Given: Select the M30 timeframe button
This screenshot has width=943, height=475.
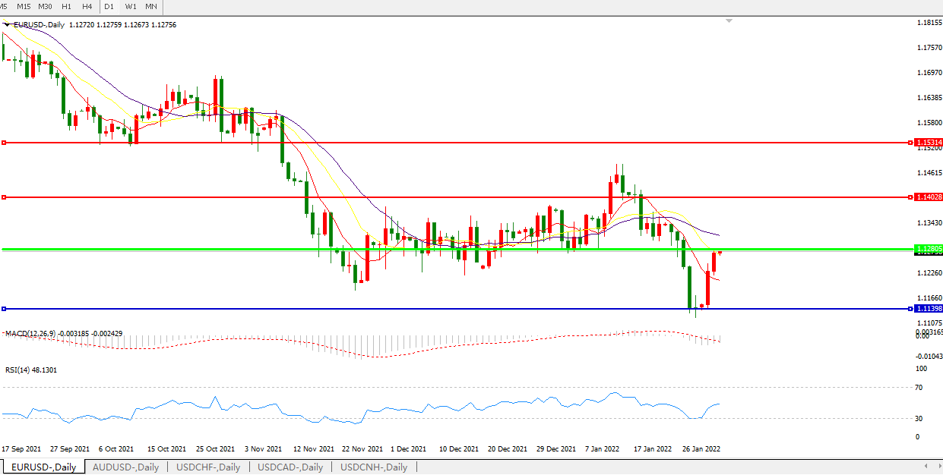Looking at the screenshot, I should click(x=45, y=7).
